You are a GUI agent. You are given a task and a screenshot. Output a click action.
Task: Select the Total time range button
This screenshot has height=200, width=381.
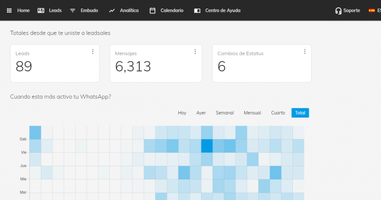coord(300,113)
